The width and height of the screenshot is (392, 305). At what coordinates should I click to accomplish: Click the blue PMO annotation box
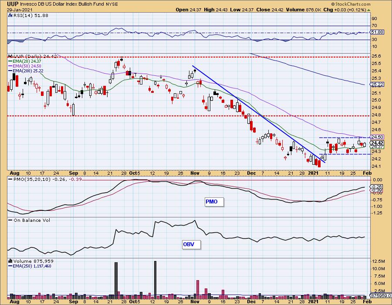pyautogui.click(x=214, y=202)
